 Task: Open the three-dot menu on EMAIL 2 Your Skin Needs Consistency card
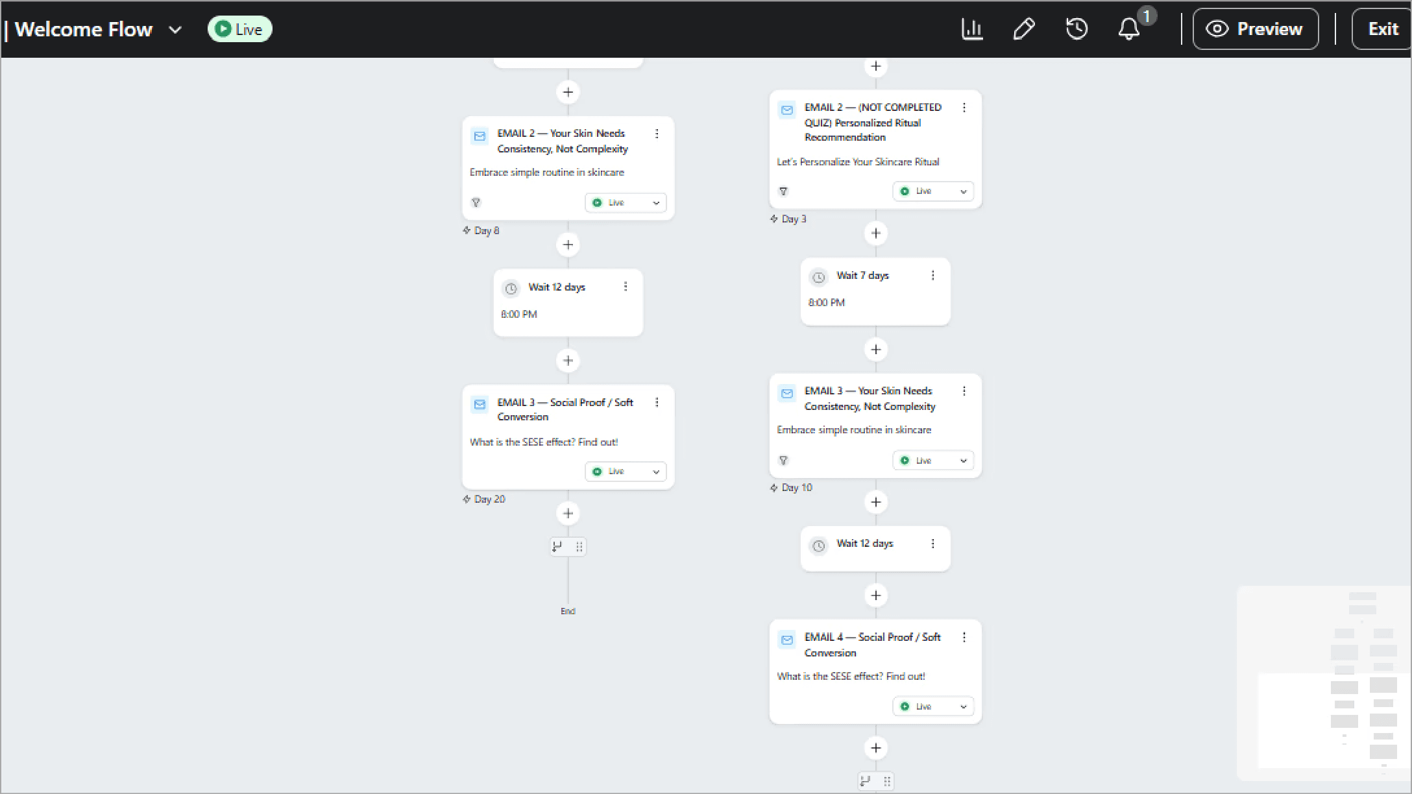point(657,134)
